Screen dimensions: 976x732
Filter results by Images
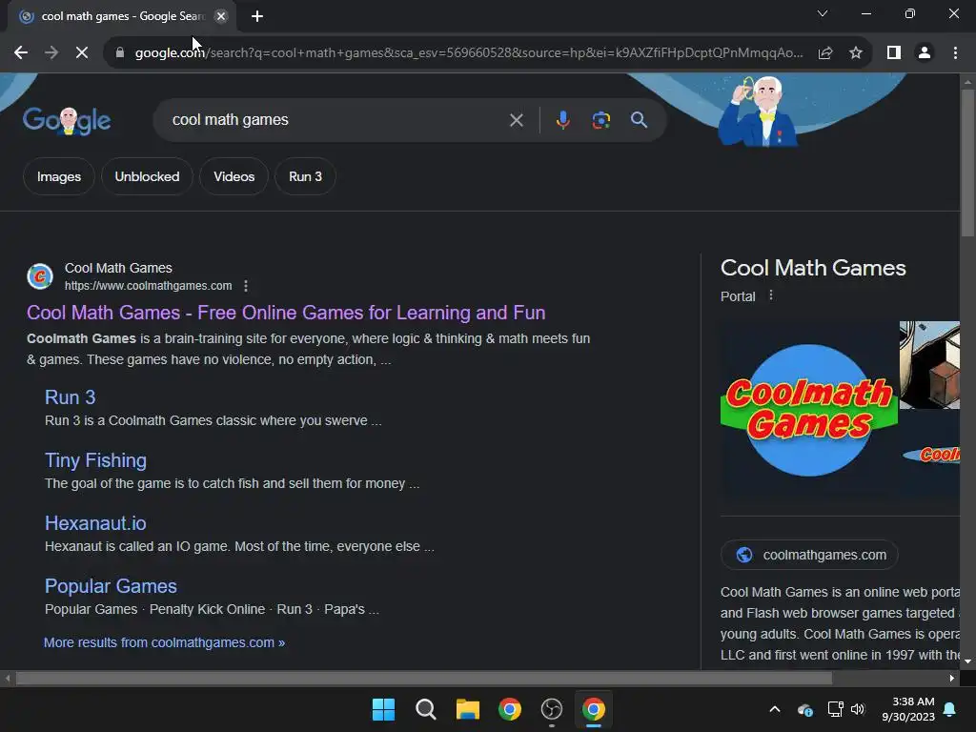(x=59, y=176)
